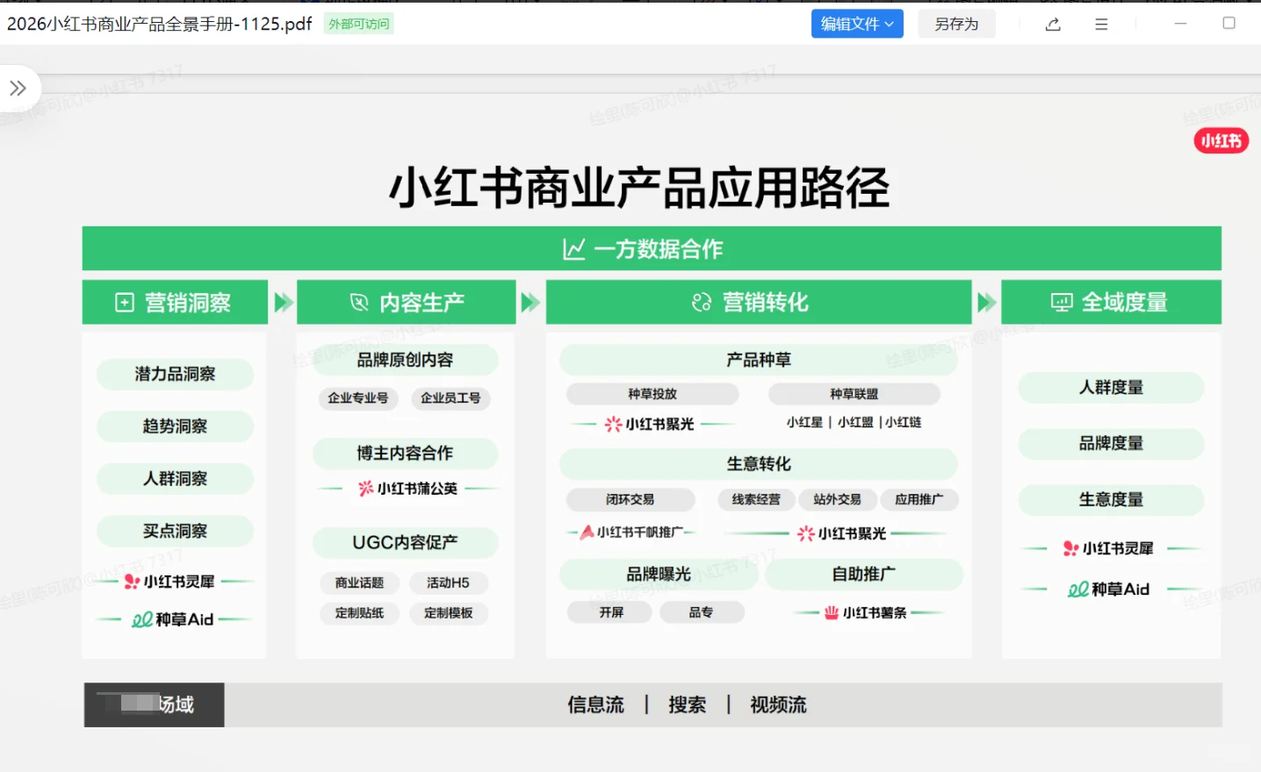Select the 小红书千帆推广 sail icon
Image resolution: width=1261 pixels, height=772 pixels.
pyautogui.click(x=585, y=532)
